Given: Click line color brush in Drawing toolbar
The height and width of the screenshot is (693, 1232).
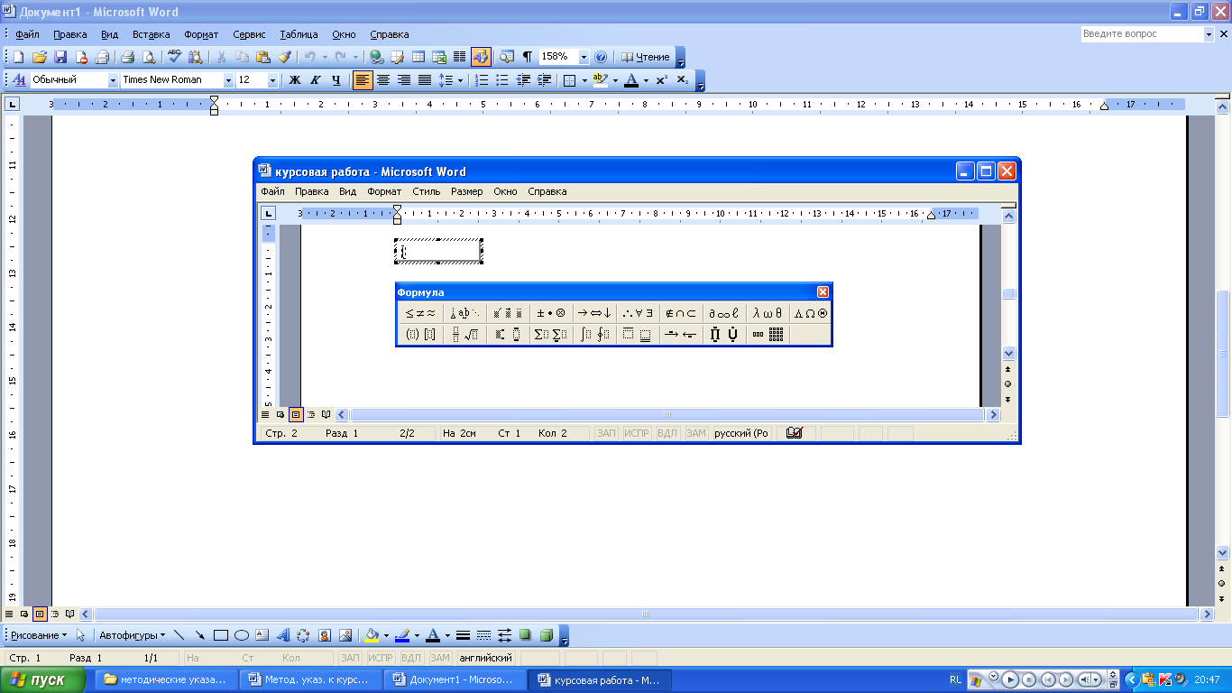Looking at the screenshot, I should coord(402,635).
